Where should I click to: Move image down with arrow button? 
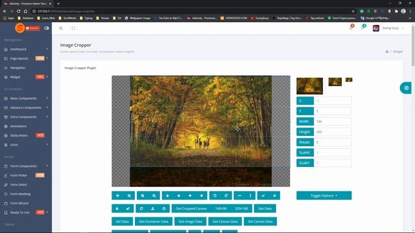[x=202, y=195]
